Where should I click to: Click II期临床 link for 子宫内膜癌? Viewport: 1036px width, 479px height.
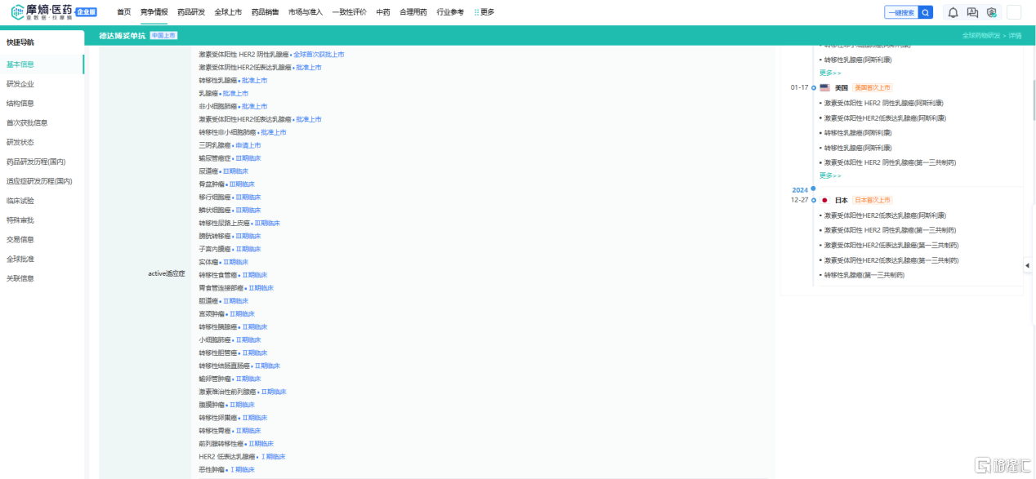tap(248, 249)
